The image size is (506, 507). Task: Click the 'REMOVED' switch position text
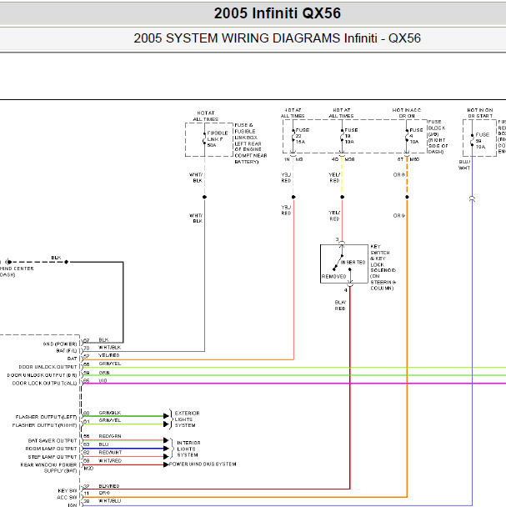coord(333,277)
